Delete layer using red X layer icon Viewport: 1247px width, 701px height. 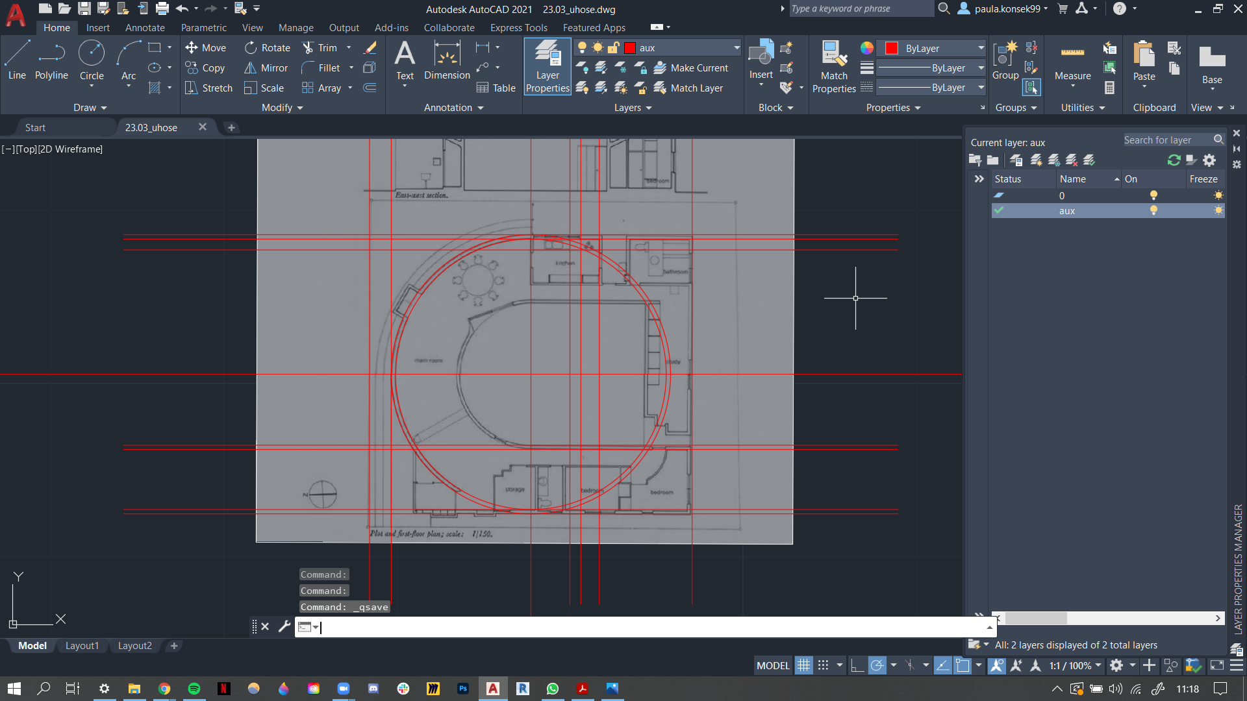coord(1072,160)
